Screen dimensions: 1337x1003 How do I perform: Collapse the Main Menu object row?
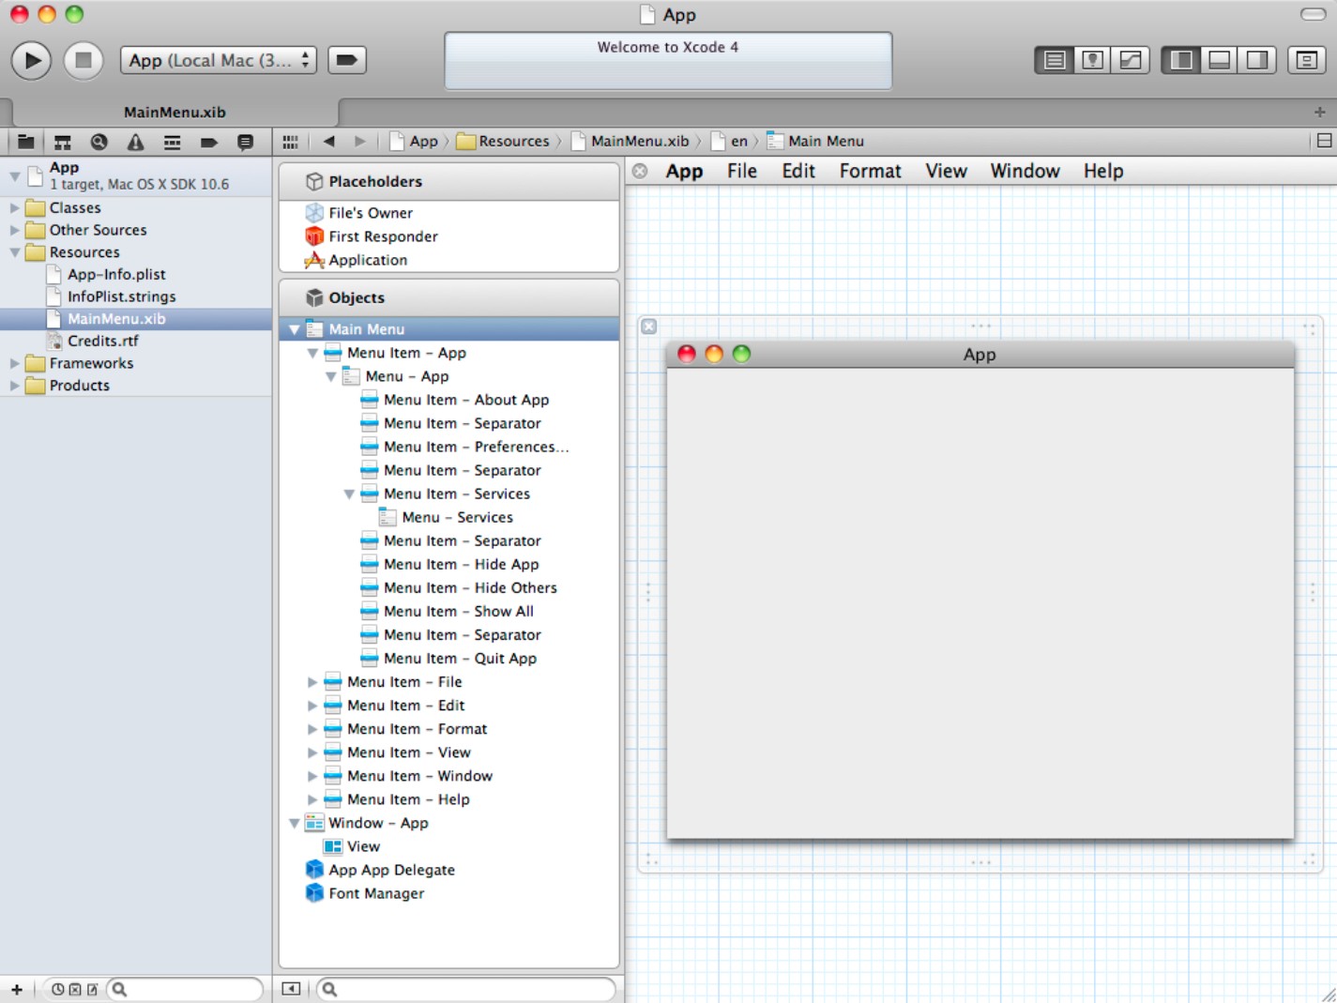point(294,329)
